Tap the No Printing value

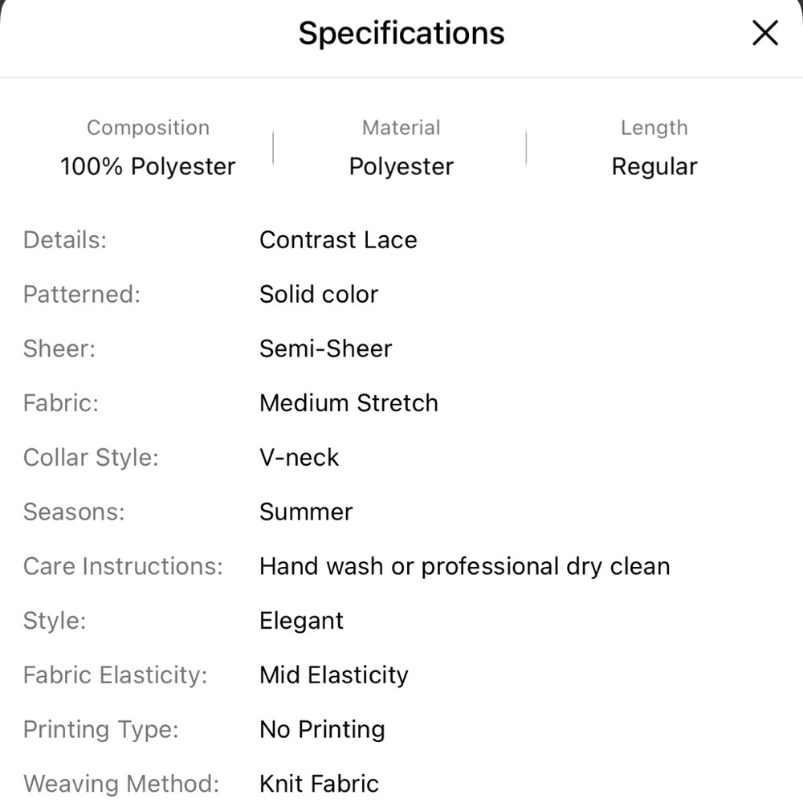pos(322,729)
